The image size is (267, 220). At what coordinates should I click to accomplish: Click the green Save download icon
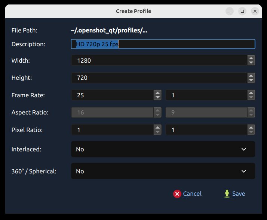click(x=227, y=194)
